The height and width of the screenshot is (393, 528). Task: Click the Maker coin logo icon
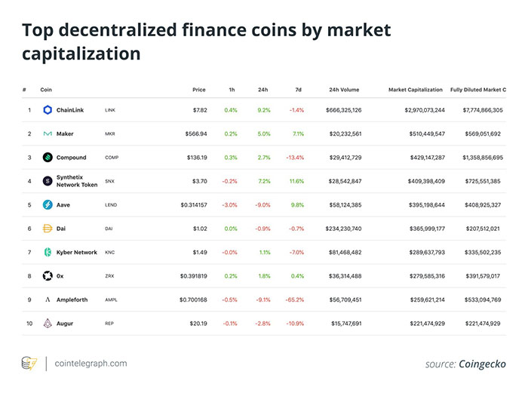coord(47,134)
